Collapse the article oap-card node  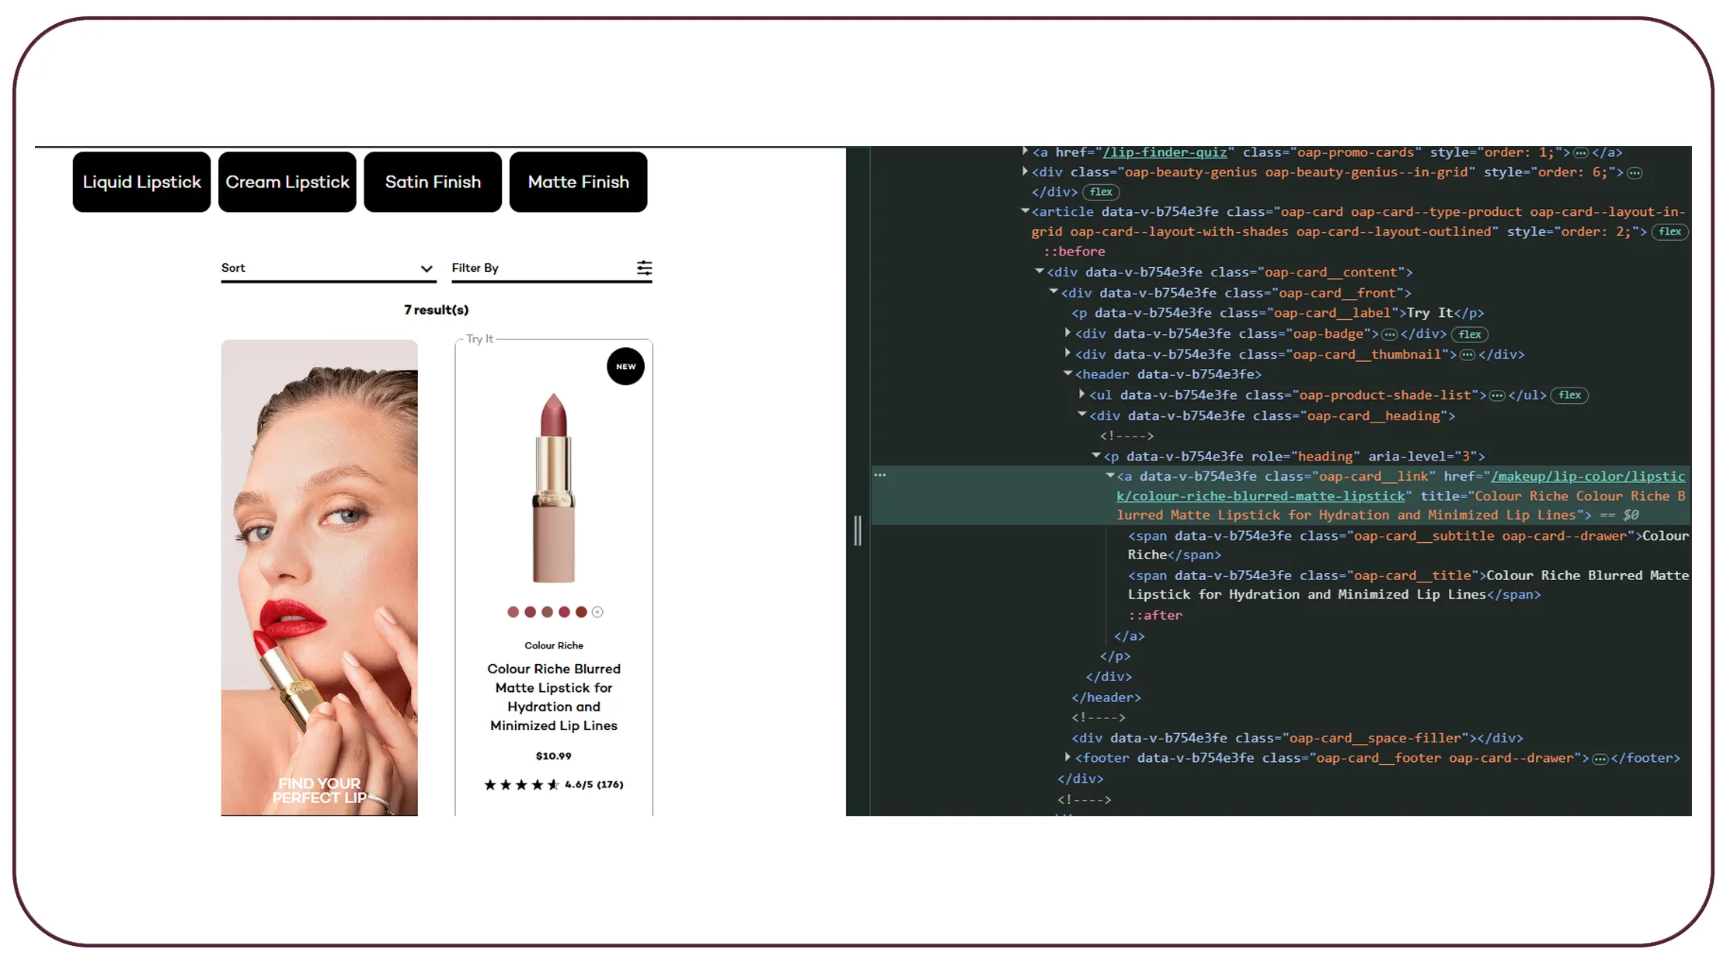[1025, 210]
